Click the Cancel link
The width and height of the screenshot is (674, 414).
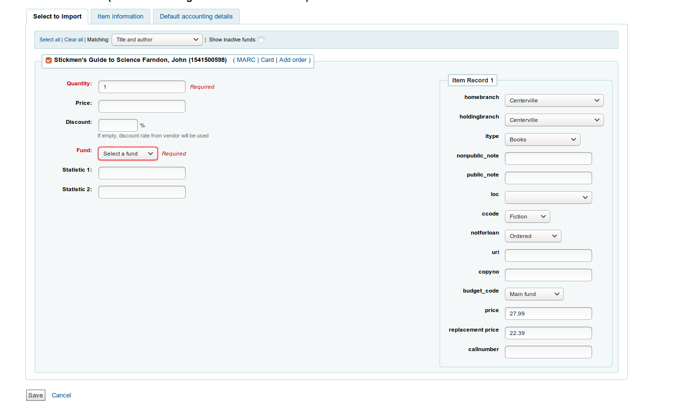click(61, 395)
